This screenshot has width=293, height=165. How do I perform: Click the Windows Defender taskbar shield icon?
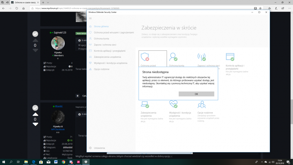point(86,162)
